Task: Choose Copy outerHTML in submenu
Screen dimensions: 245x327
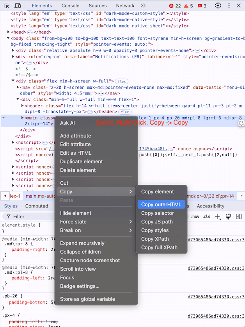Action: click(x=161, y=205)
